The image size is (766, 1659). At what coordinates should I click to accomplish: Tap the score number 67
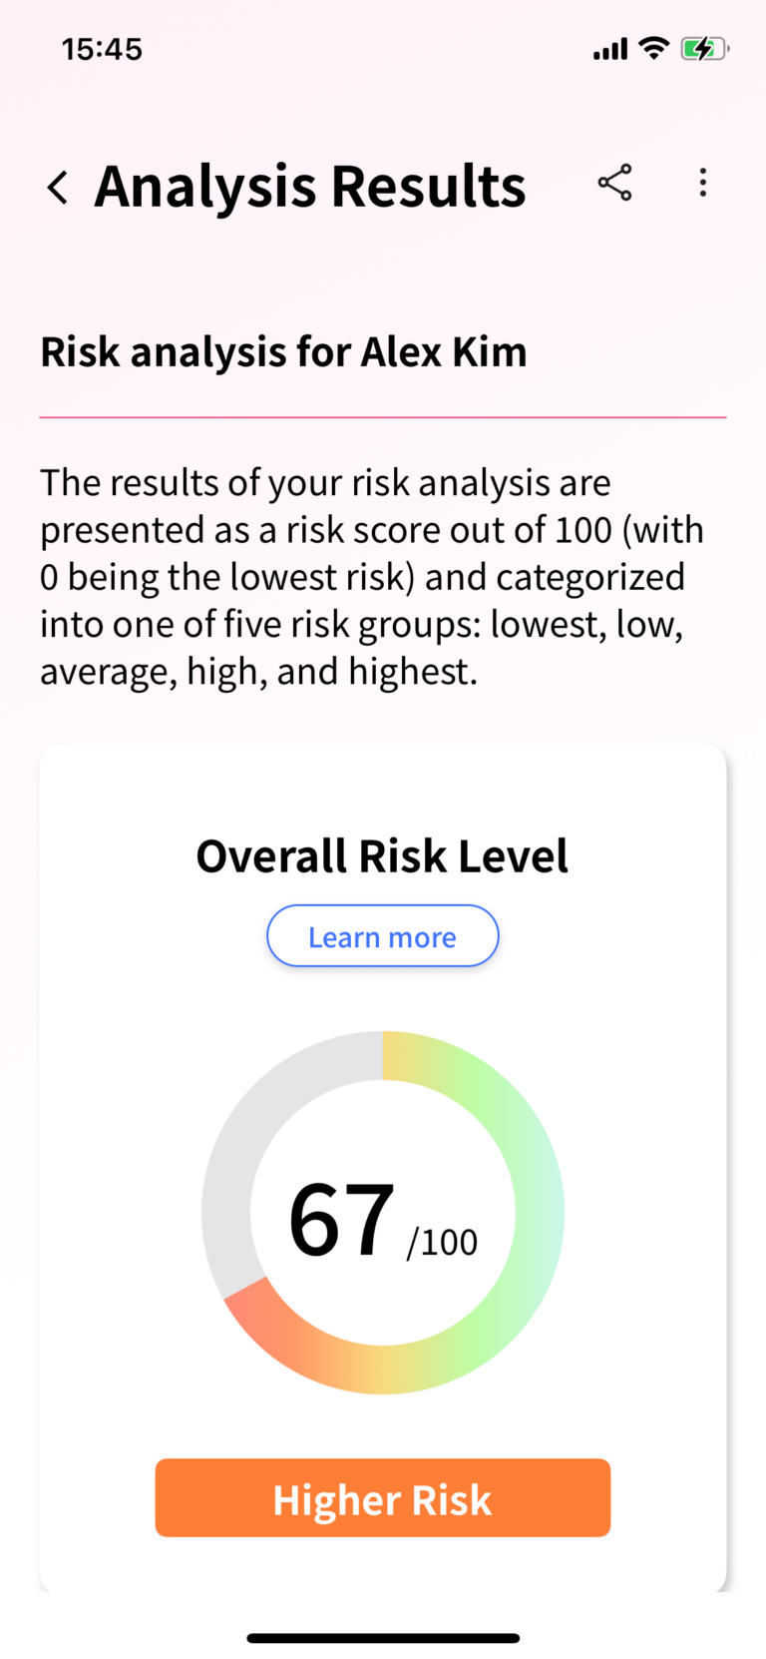coord(342,1219)
